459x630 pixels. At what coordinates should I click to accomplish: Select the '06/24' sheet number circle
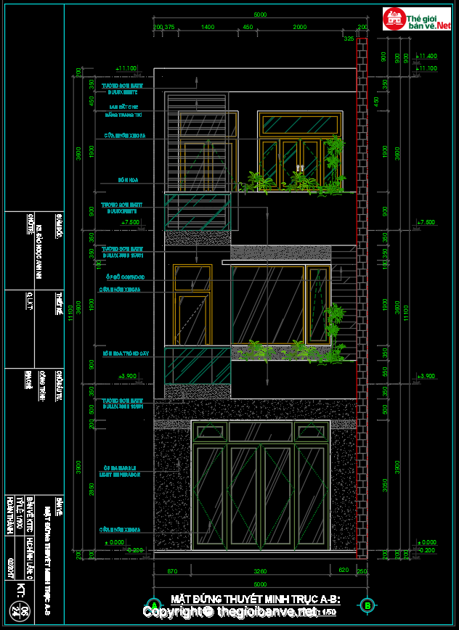[20, 612]
